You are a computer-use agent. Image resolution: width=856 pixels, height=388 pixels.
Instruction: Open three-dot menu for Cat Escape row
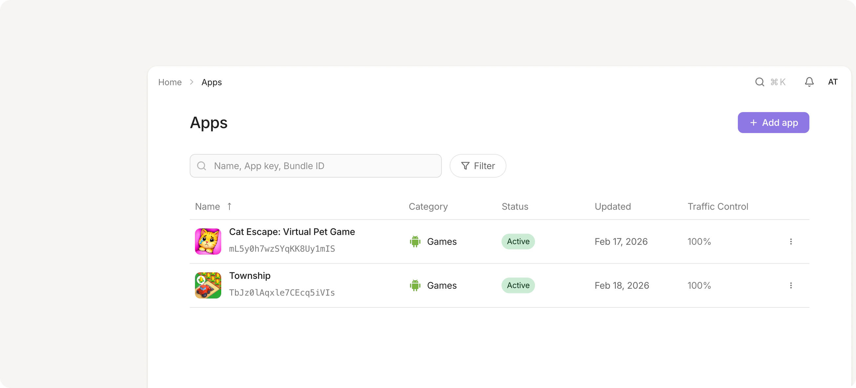[x=791, y=241]
